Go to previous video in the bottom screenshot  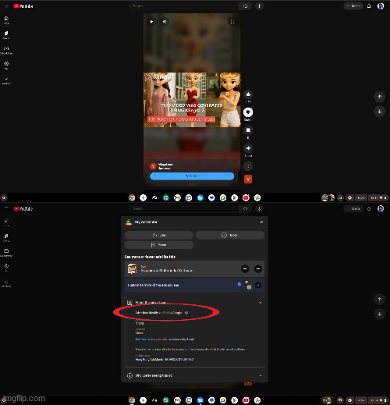point(379,299)
